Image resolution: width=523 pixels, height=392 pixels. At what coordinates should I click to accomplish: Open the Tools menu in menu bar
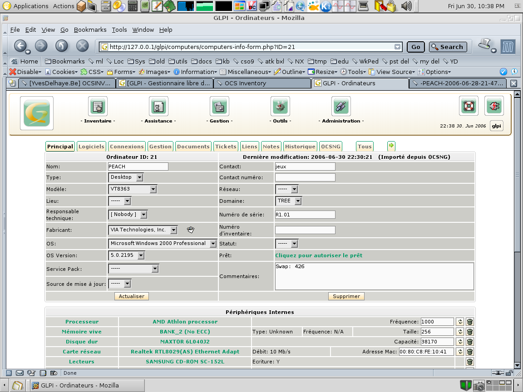[119, 29]
